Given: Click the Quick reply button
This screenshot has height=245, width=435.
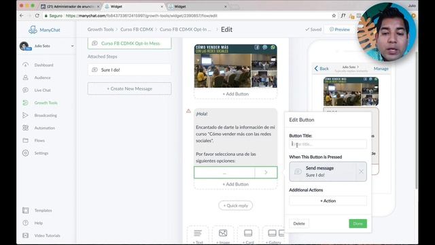Looking at the screenshot, I should [236, 206].
